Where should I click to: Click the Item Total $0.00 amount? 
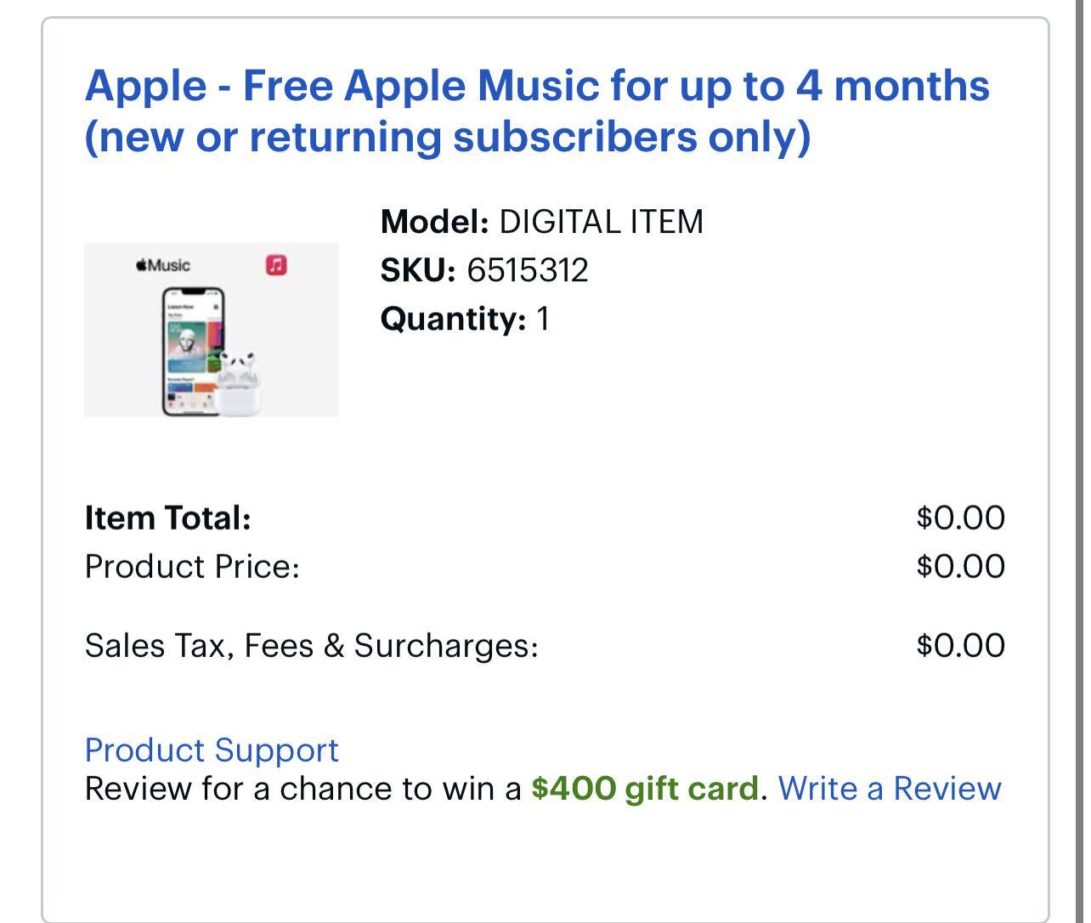pos(960,518)
